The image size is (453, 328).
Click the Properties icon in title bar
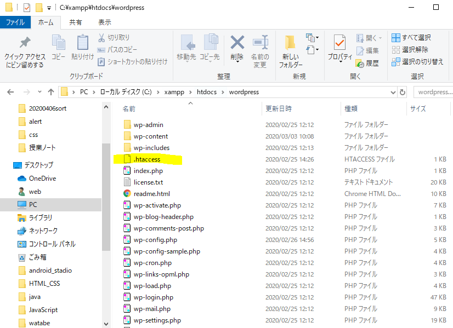point(26,8)
